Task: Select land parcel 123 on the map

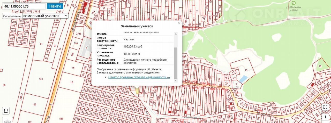Action: (x=34, y=104)
